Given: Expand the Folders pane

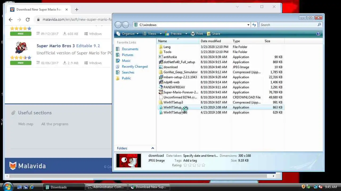Looking at the screenshot, I should pyautogui.click(x=153, y=148).
